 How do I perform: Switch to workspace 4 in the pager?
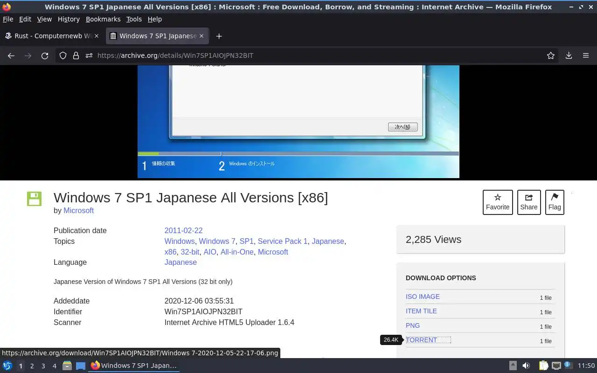(54, 366)
